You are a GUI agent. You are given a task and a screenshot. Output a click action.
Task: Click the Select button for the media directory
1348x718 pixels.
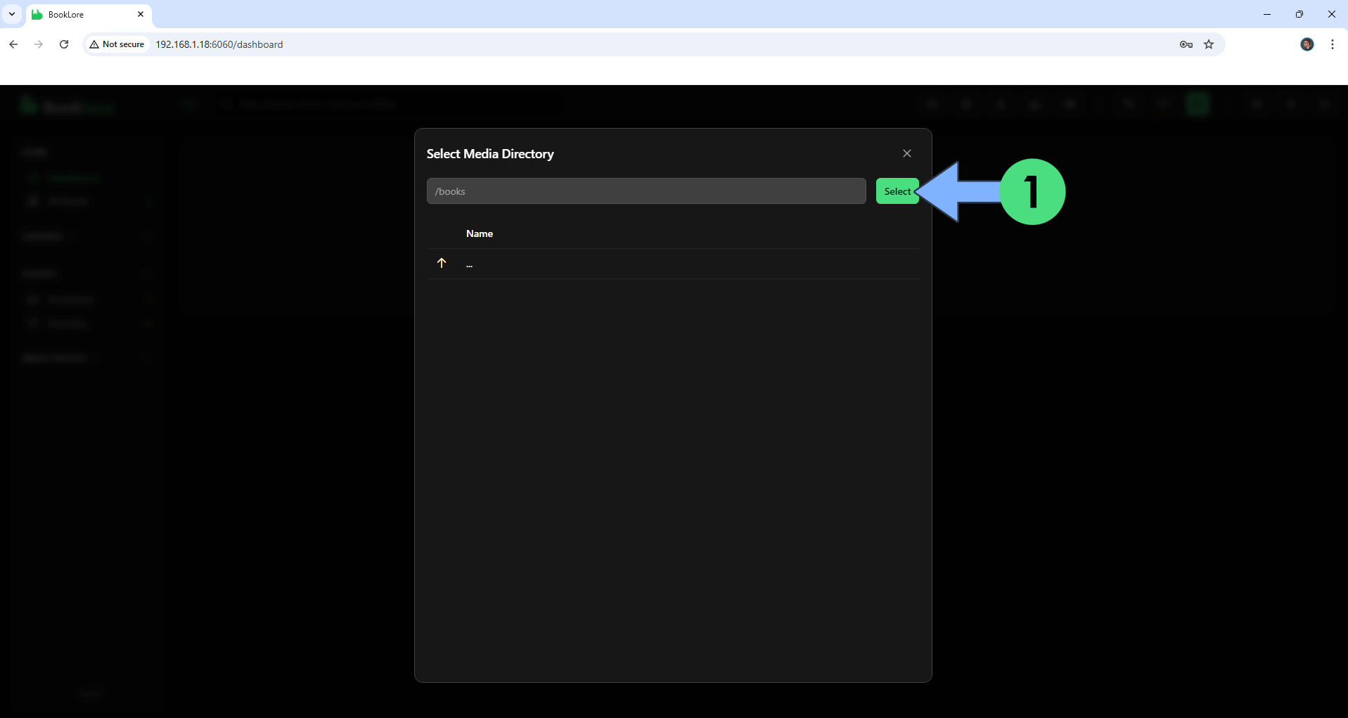click(x=897, y=191)
